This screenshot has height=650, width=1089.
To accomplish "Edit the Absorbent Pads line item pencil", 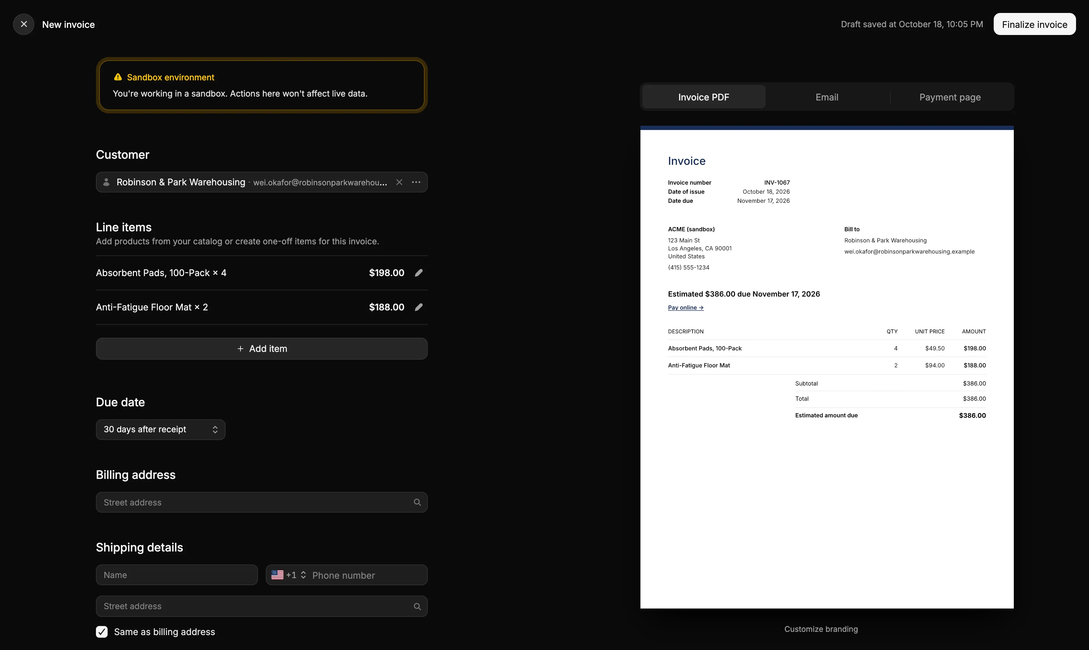I will 419,273.
